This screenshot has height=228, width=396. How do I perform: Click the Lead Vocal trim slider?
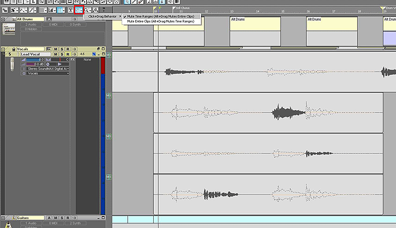[35, 64]
